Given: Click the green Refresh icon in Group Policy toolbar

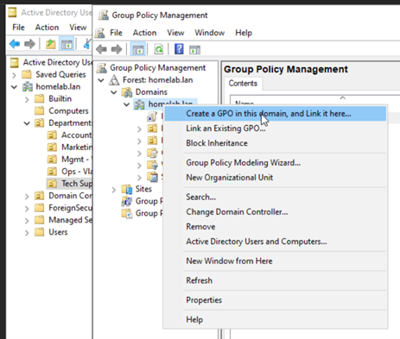Looking at the screenshot, I should (159, 49).
